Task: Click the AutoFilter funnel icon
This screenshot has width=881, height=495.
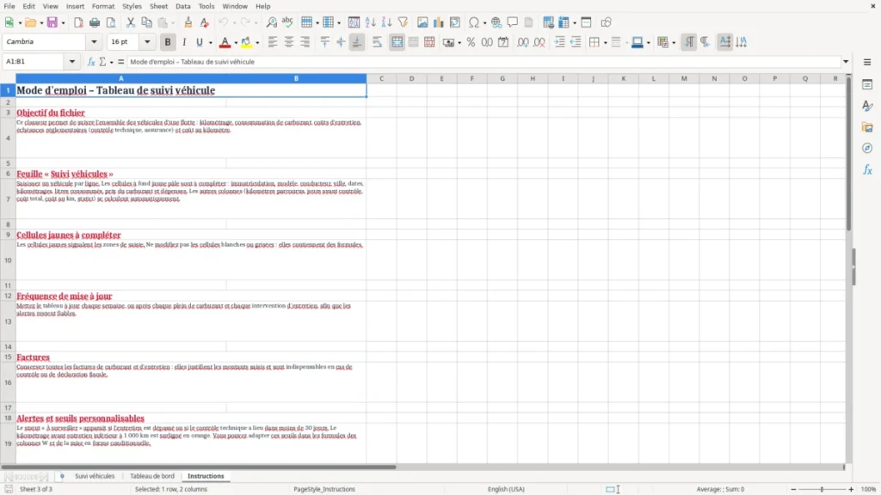Action: pos(403,22)
